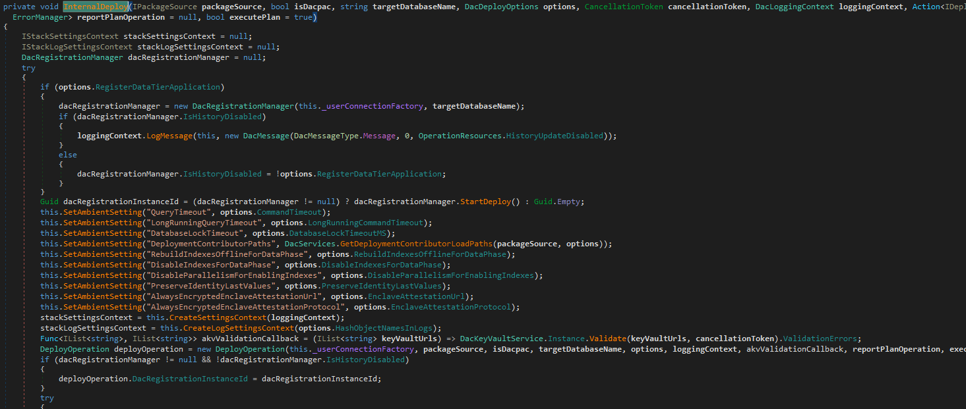Click the isDacpac parameter in the method signature
The width and height of the screenshot is (966, 409).
[313, 7]
